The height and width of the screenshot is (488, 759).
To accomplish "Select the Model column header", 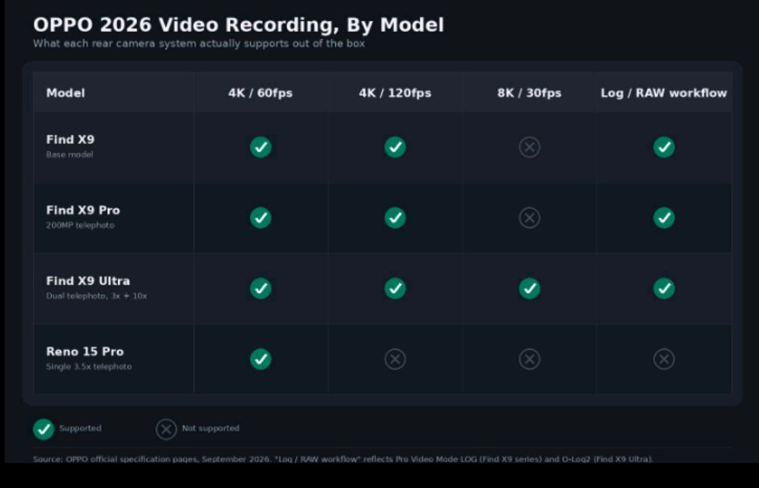I will (x=65, y=93).
